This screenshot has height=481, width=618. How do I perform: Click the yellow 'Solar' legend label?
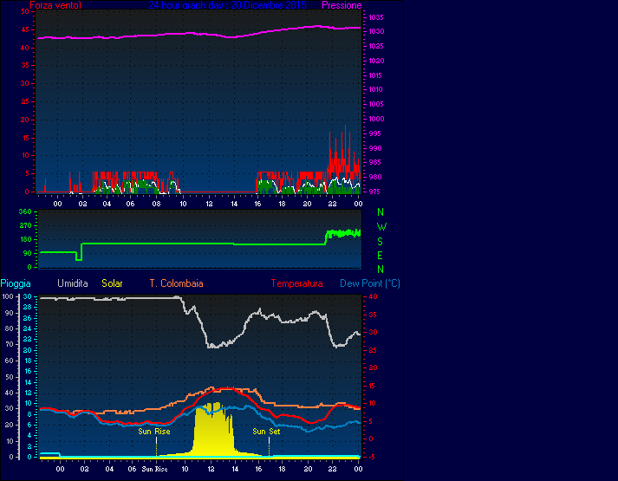pyautogui.click(x=112, y=283)
